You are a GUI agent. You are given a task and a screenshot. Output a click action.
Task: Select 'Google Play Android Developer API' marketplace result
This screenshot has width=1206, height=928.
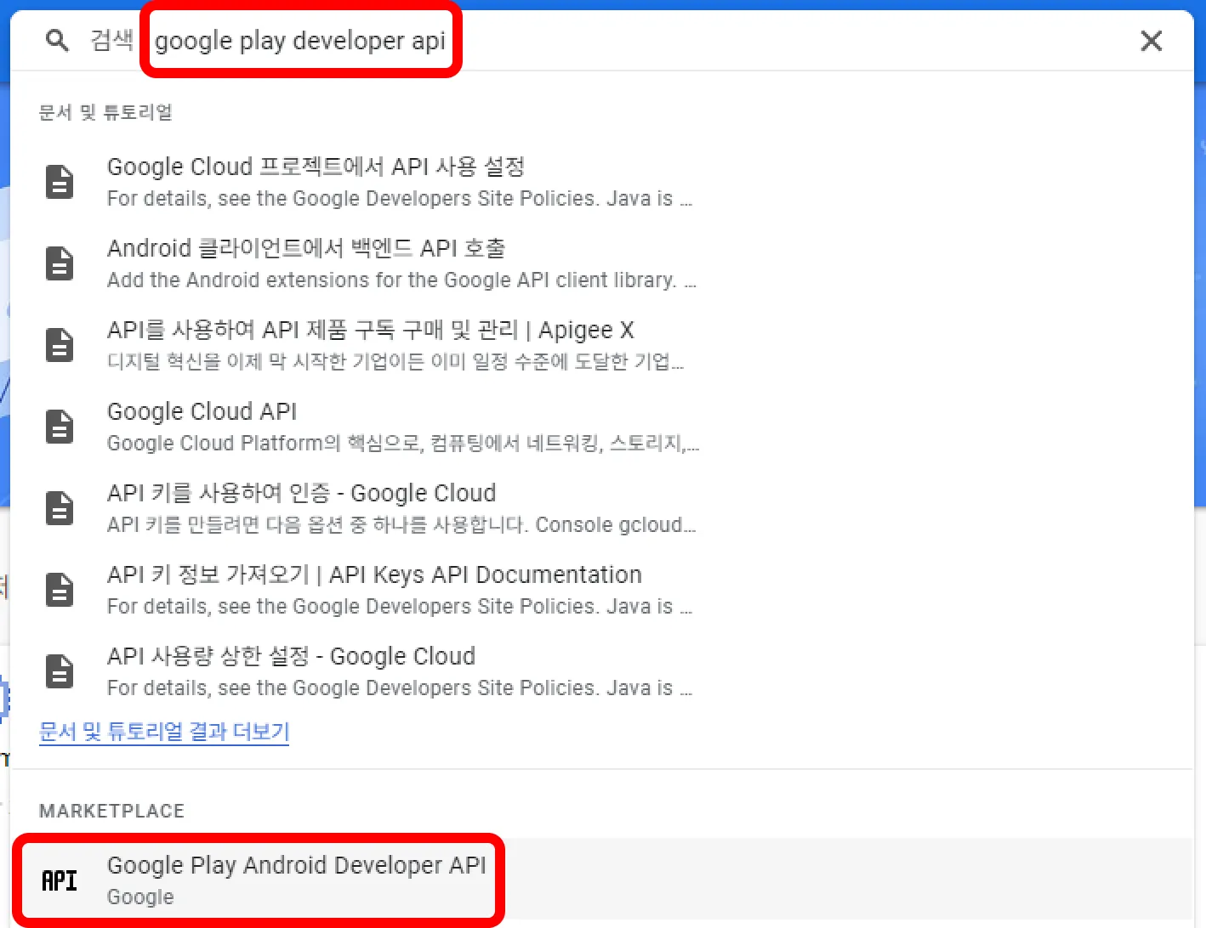pos(602,880)
